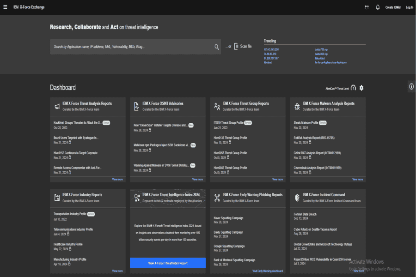The image size is (416, 277).
Task: Click the Industry Reports factory icon
Action: click(x=57, y=198)
